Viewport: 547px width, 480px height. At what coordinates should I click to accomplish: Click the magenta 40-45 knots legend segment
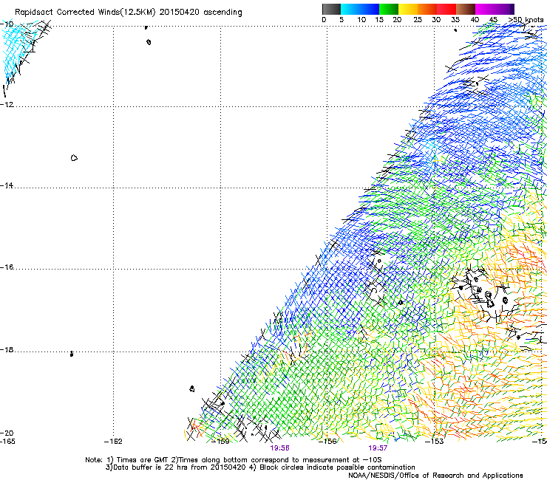click(x=485, y=9)
